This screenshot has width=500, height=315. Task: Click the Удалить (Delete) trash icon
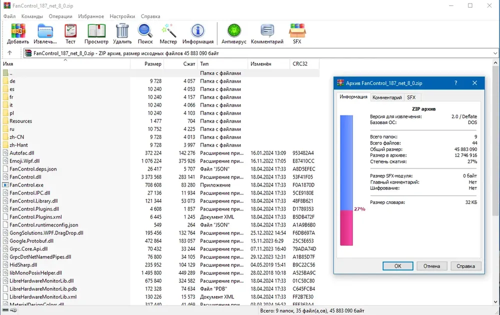(x=122, y=33)
